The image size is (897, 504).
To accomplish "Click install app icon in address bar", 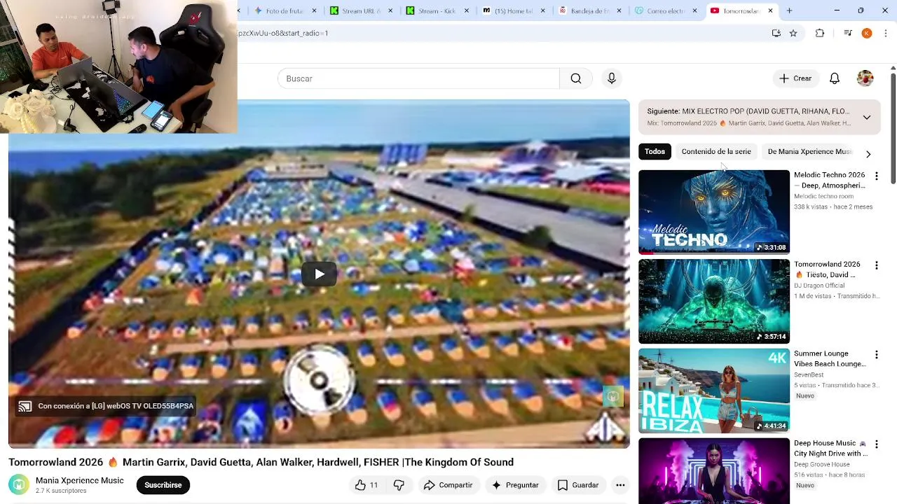I will point(776,33).
